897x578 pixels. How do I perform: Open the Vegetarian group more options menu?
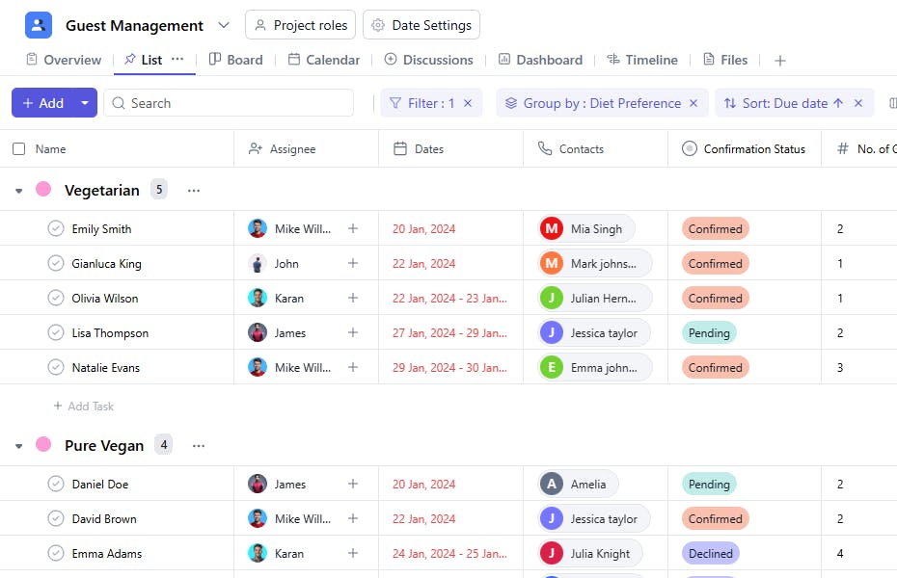click(x=194, y=191)
